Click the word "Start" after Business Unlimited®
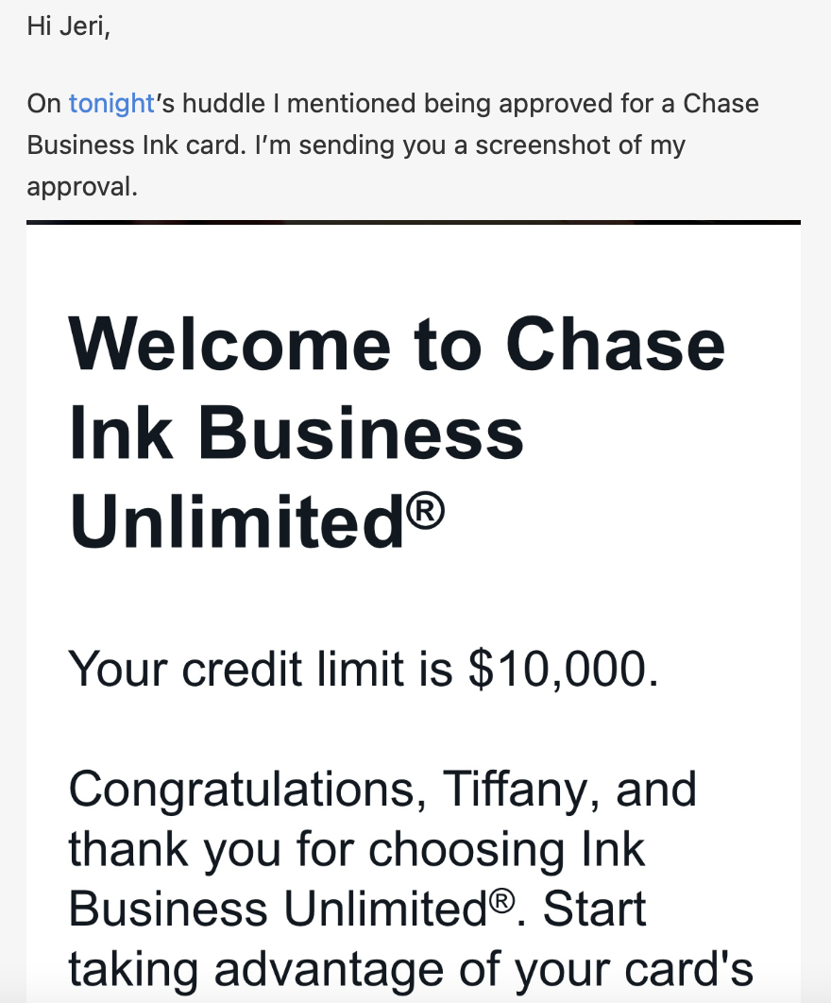Screen dimensions: 831x1003 click(594, 909)
